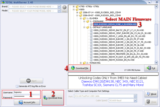The height and width of the screenshot is (107, 160).
Task: Click file icon next to MEDITERR_EN_BG_EL_RO_SQ.K8D
Action: click(91, 54)
